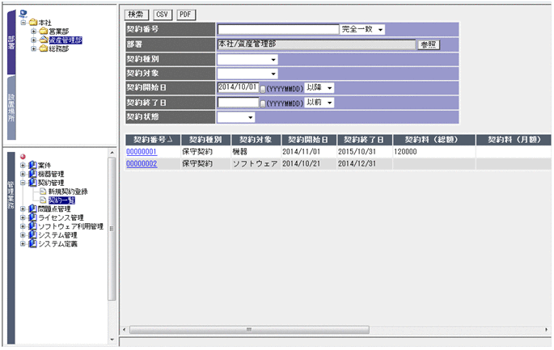Click the ソフトウェア cell in row 00000002
The image size is (554, 350).
pos(255,164)
